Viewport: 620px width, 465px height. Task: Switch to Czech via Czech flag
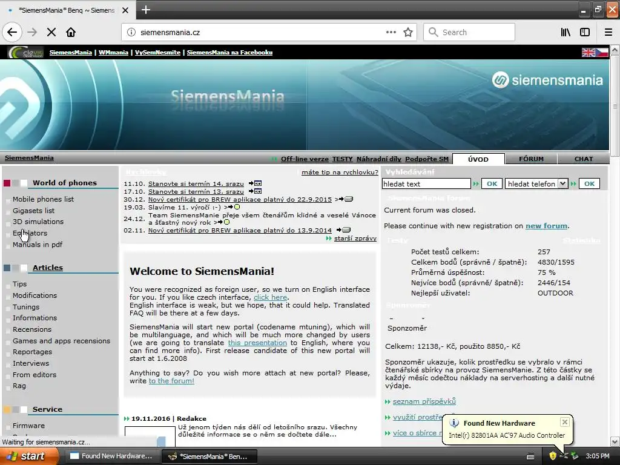(x=602, y=52)
